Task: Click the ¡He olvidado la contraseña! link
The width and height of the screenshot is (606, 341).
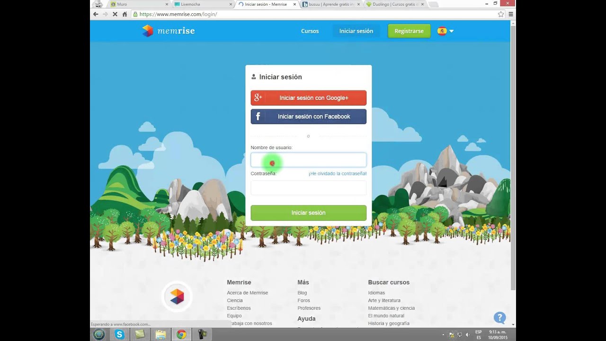Action: (x=337, y=173)
